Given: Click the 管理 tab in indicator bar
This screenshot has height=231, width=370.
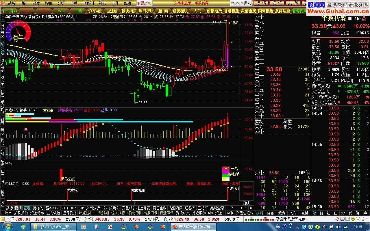Looking at the screenshot, I should coord(27,208).
